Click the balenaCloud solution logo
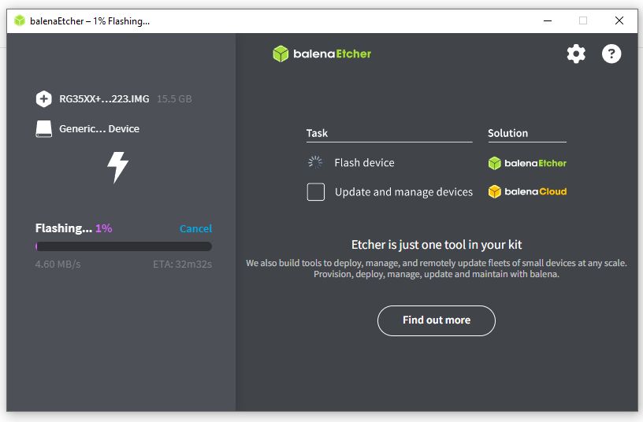 [x=527, y=191]
